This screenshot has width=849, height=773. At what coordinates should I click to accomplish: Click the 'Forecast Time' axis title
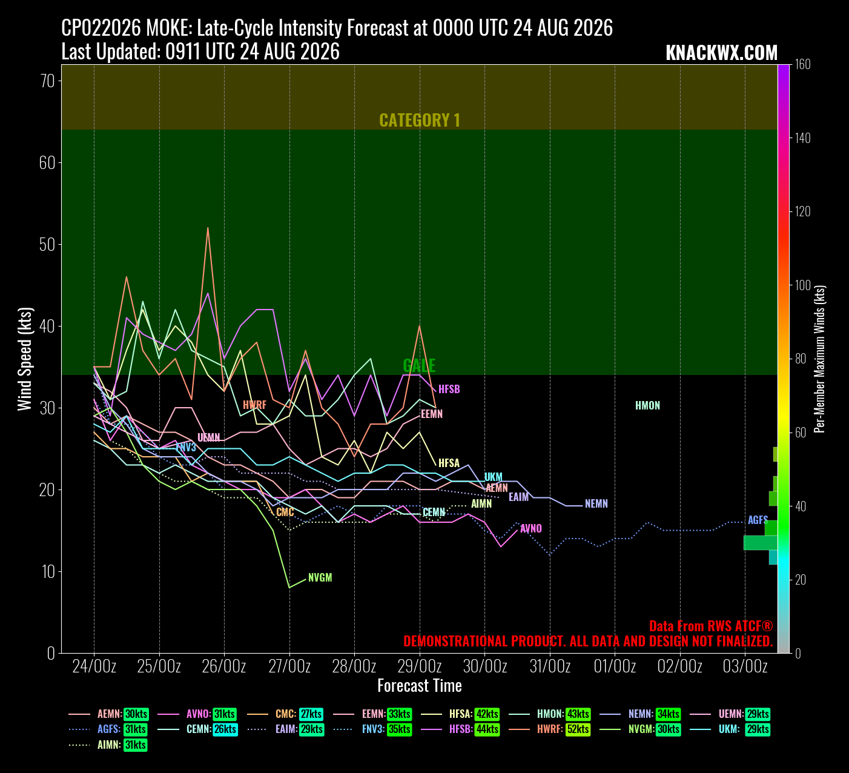tap(420, 686)
